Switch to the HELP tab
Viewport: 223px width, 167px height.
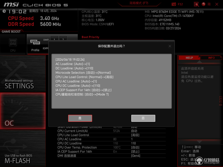[189, 58]
